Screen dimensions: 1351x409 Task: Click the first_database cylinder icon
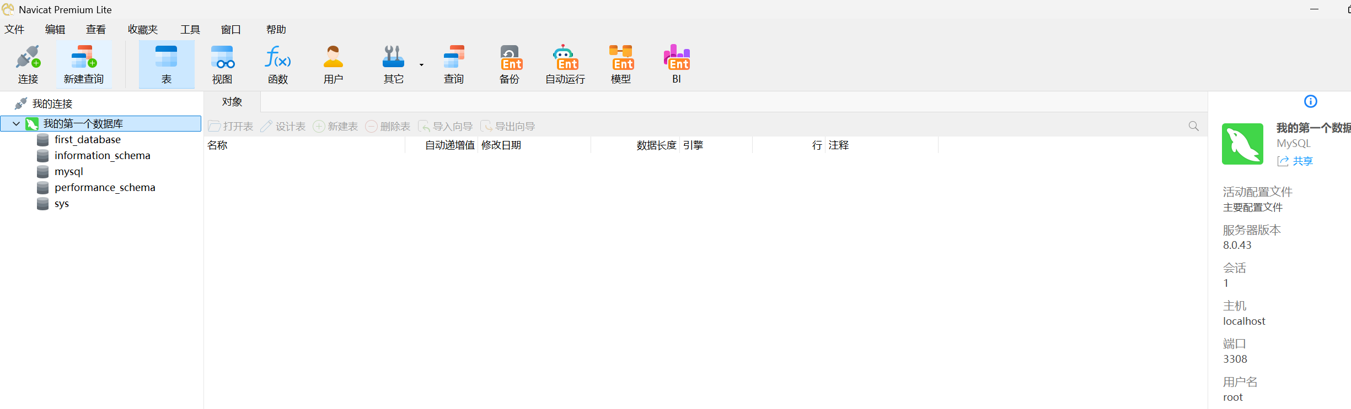[43, 140]
